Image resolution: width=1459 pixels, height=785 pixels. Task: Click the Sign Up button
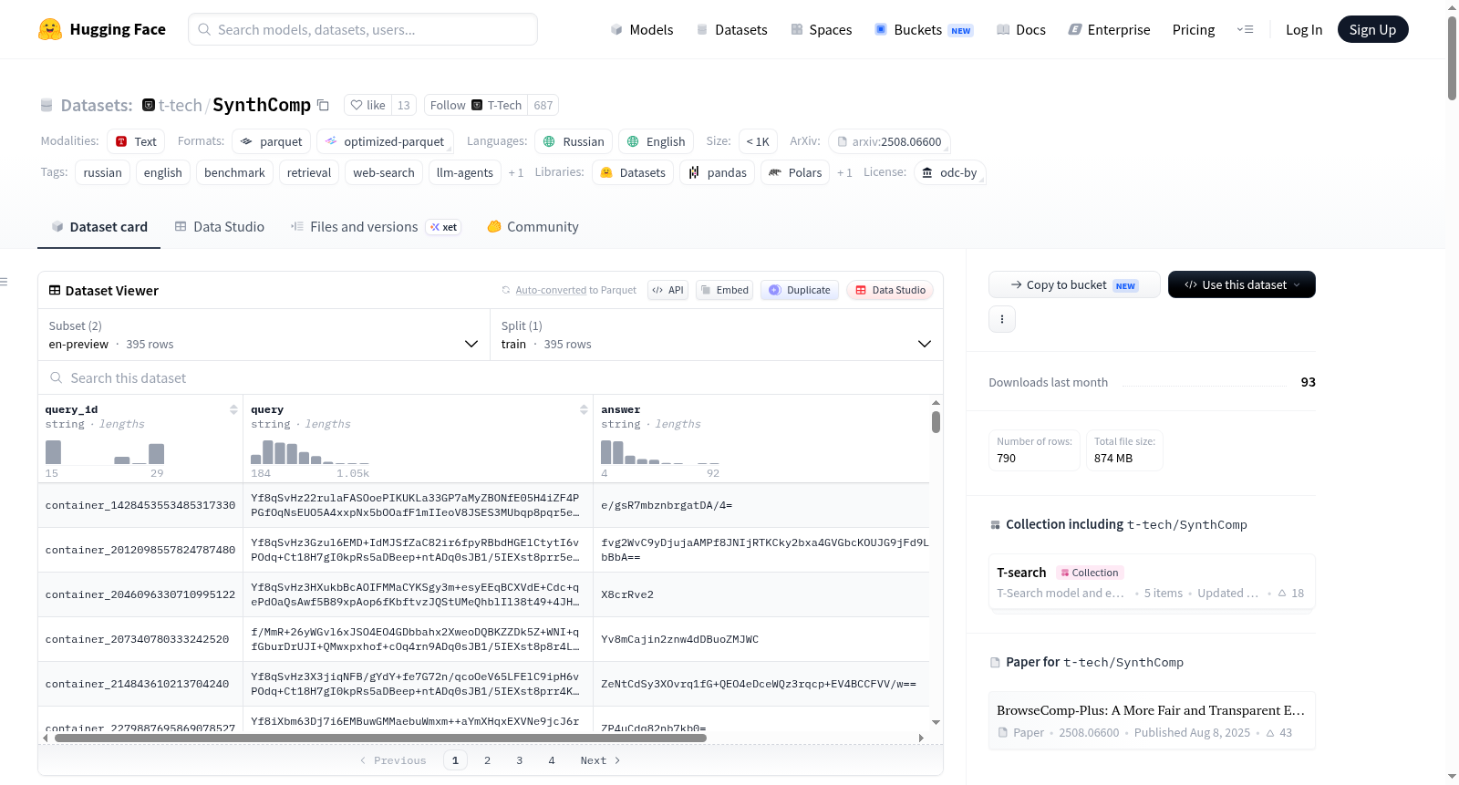[1372, 29]
